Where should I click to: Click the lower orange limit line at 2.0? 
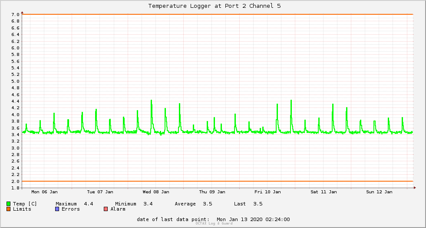[218, 181]
